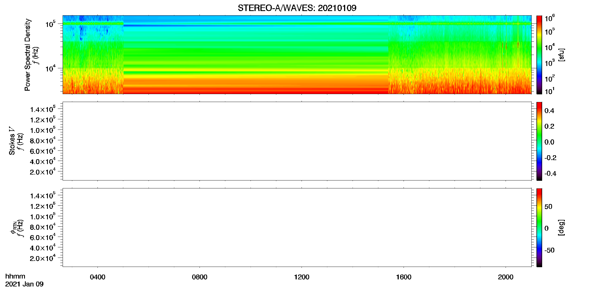Image resolution: width=594 pixels, height=306 pixels.
Task: Click the [deg] unit label
Action: coord(561,228)
